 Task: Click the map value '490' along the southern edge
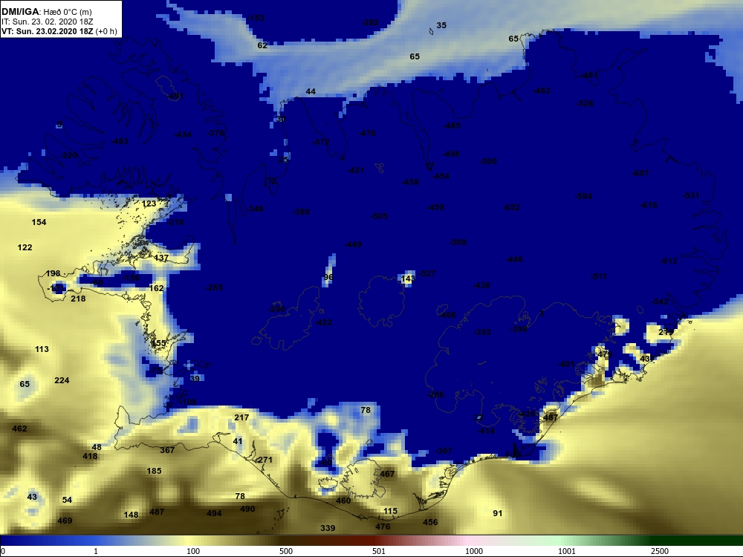[247, 509]
